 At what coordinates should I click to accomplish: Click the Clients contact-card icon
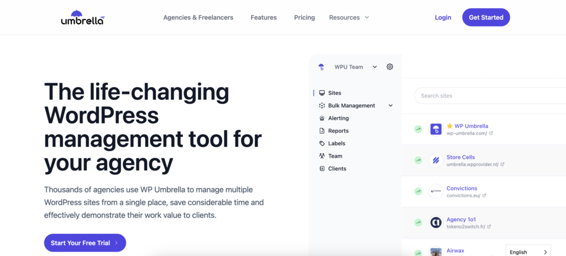322,169
